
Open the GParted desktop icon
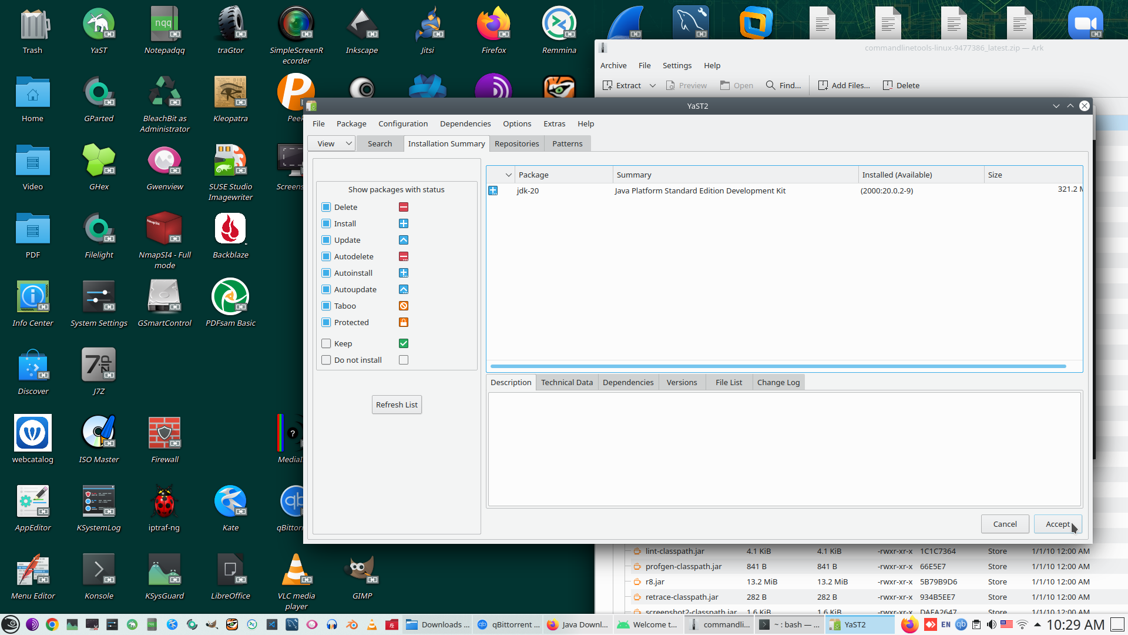click(99, 92)
